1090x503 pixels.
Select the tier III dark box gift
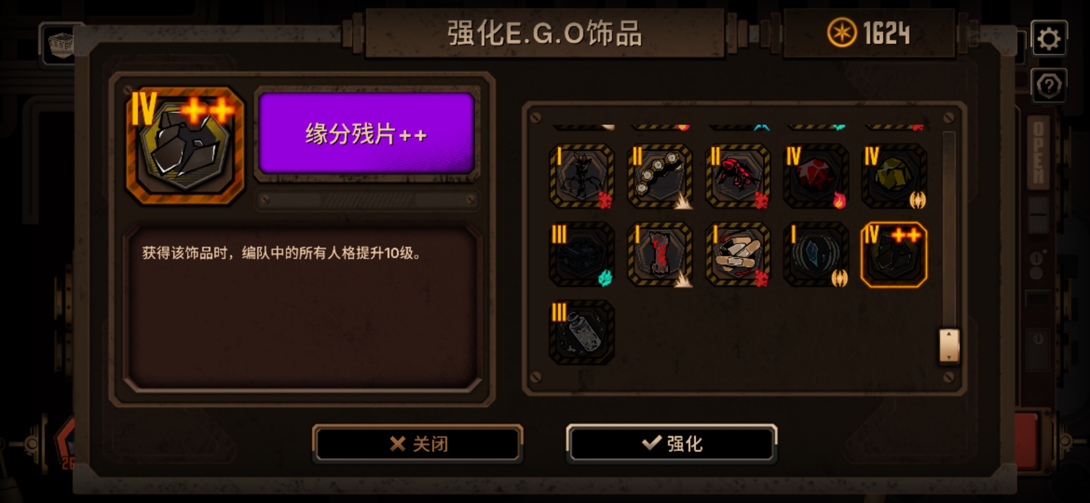pos(581,254)
